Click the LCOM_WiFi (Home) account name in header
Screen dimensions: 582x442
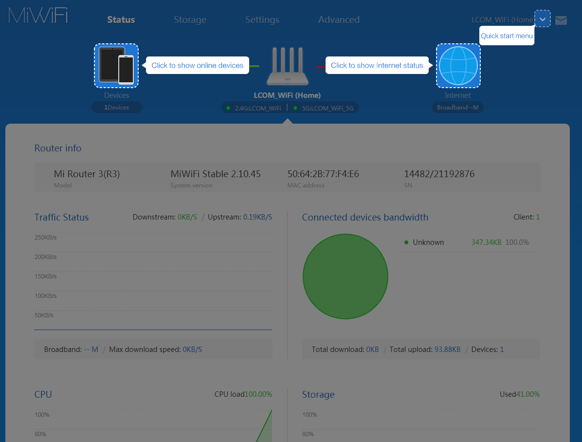[503, 19]
